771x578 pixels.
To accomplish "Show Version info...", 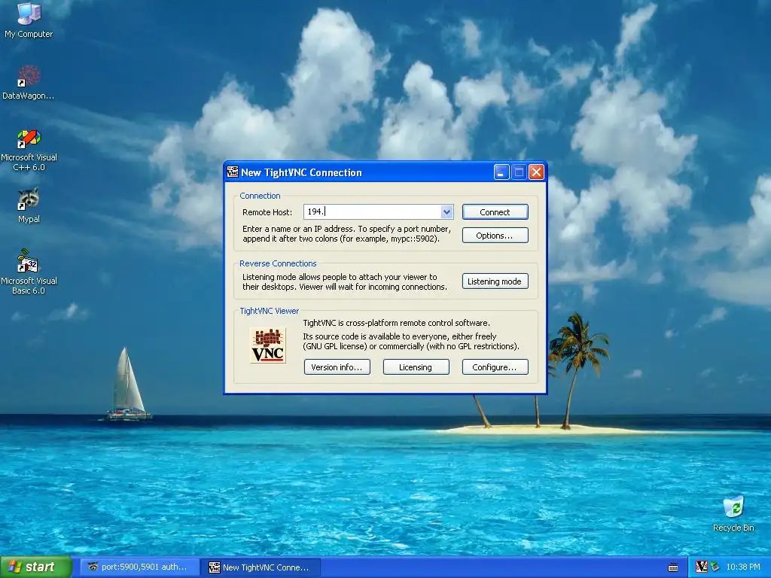I will pos(337,367).
